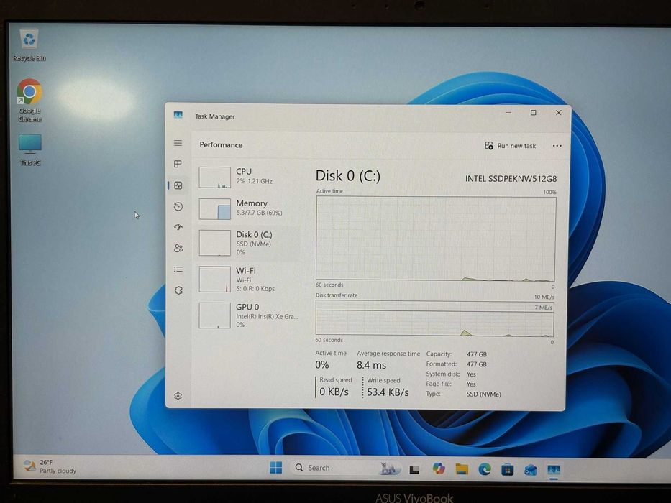
Task: Open the Details page list icon
Action: [178, 269]
